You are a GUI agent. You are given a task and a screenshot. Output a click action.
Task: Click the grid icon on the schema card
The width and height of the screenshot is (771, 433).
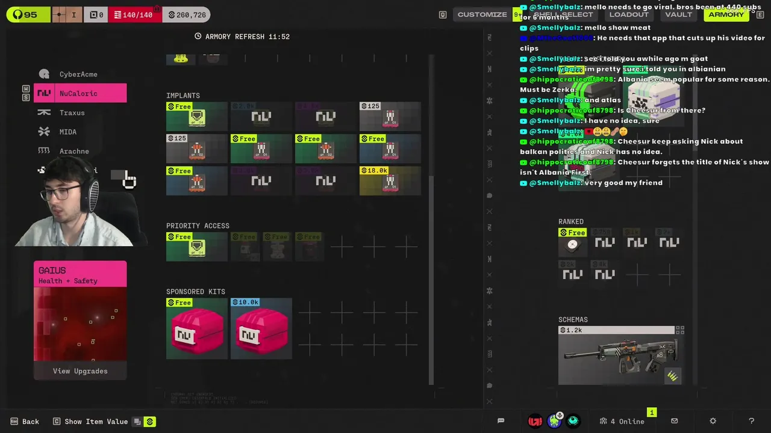pyautogui.click(x=680, y=330)
